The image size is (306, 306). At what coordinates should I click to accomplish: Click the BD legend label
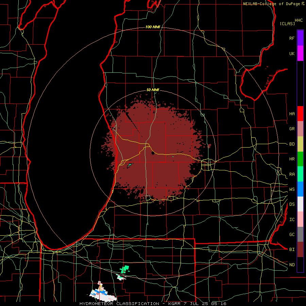292,144
